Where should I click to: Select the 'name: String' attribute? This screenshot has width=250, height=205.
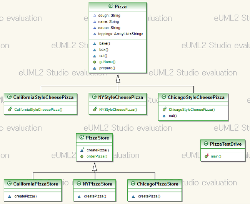[108, 21]
